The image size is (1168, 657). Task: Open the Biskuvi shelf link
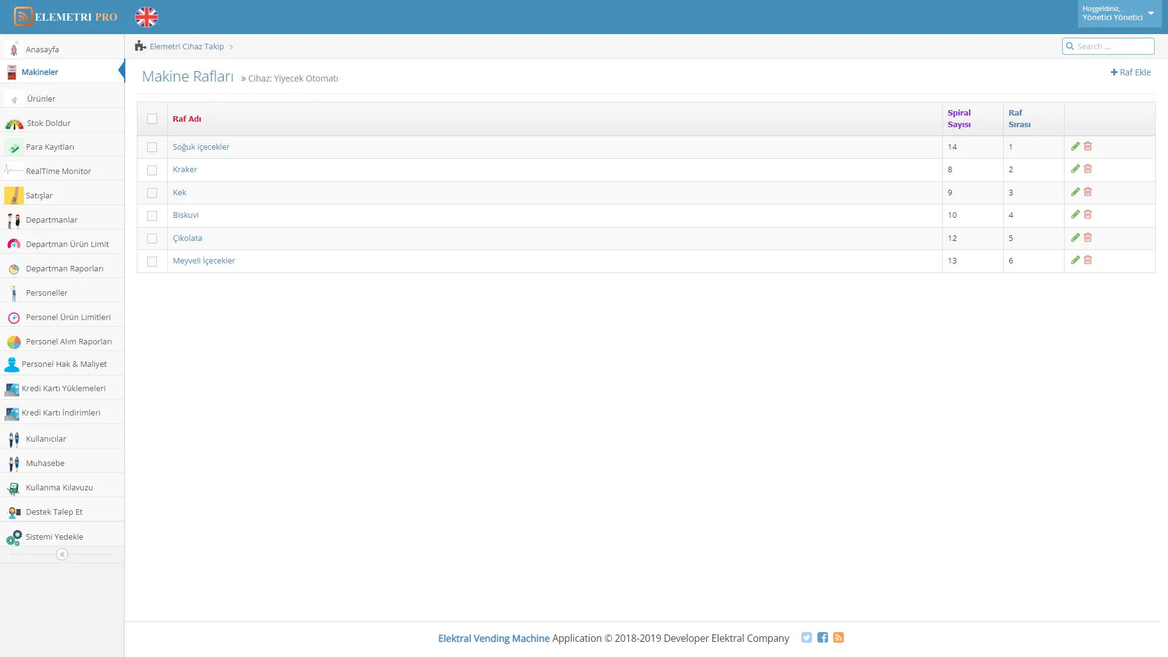[186, 215]
